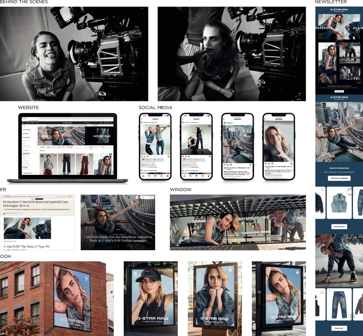This screenshot has width=363, height=336.
Task: Tap comment bubble on third phone's cityscape post
Action: pyautogui.click(x=228, y=165)
